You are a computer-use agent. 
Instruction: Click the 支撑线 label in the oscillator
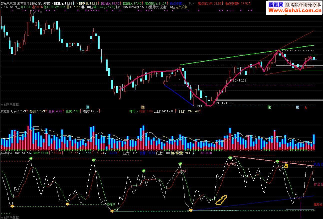click(x=111, y=204)
